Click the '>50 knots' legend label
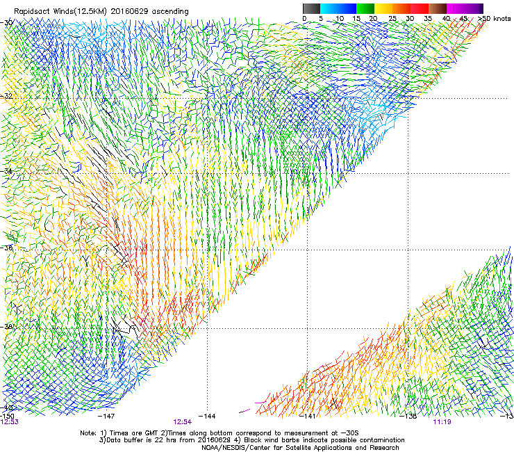The height and width of the screenshot is (452, 514). pyautogui.click(x=494, y=18)
